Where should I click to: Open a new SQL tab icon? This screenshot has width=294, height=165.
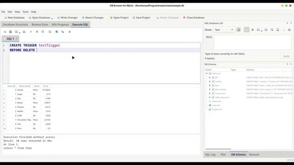[x=5, y=32]
